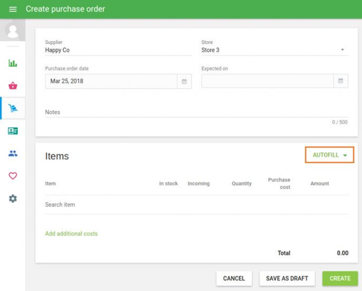Open calendar for Purchase order date

(x=184, y=81)
